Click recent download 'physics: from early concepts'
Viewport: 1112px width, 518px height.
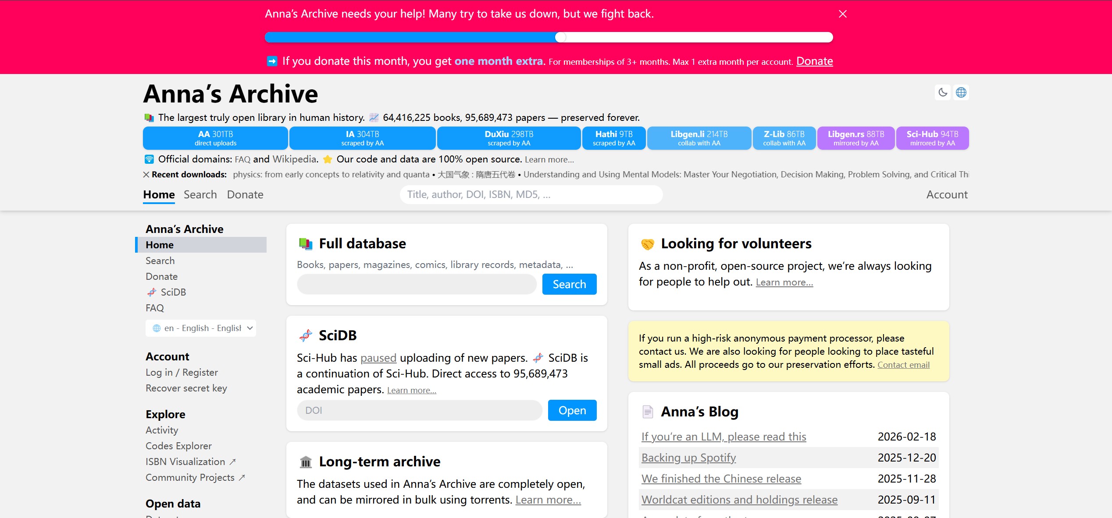[331, 174]
